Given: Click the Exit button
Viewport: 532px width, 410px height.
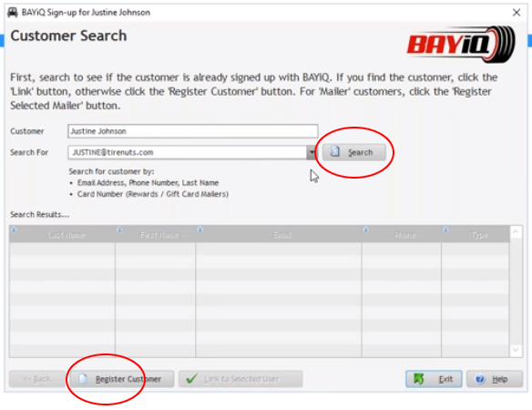Looking at the screenshot, I should [x=434, y=379].
